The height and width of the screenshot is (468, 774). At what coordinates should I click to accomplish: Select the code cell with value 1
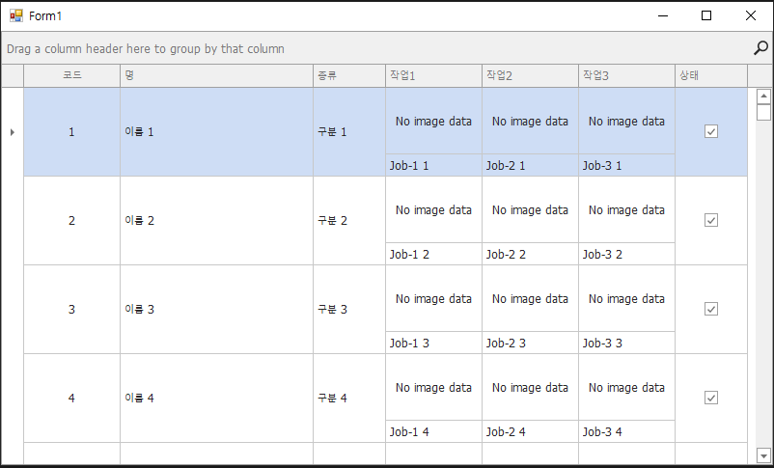click(72, 132)
